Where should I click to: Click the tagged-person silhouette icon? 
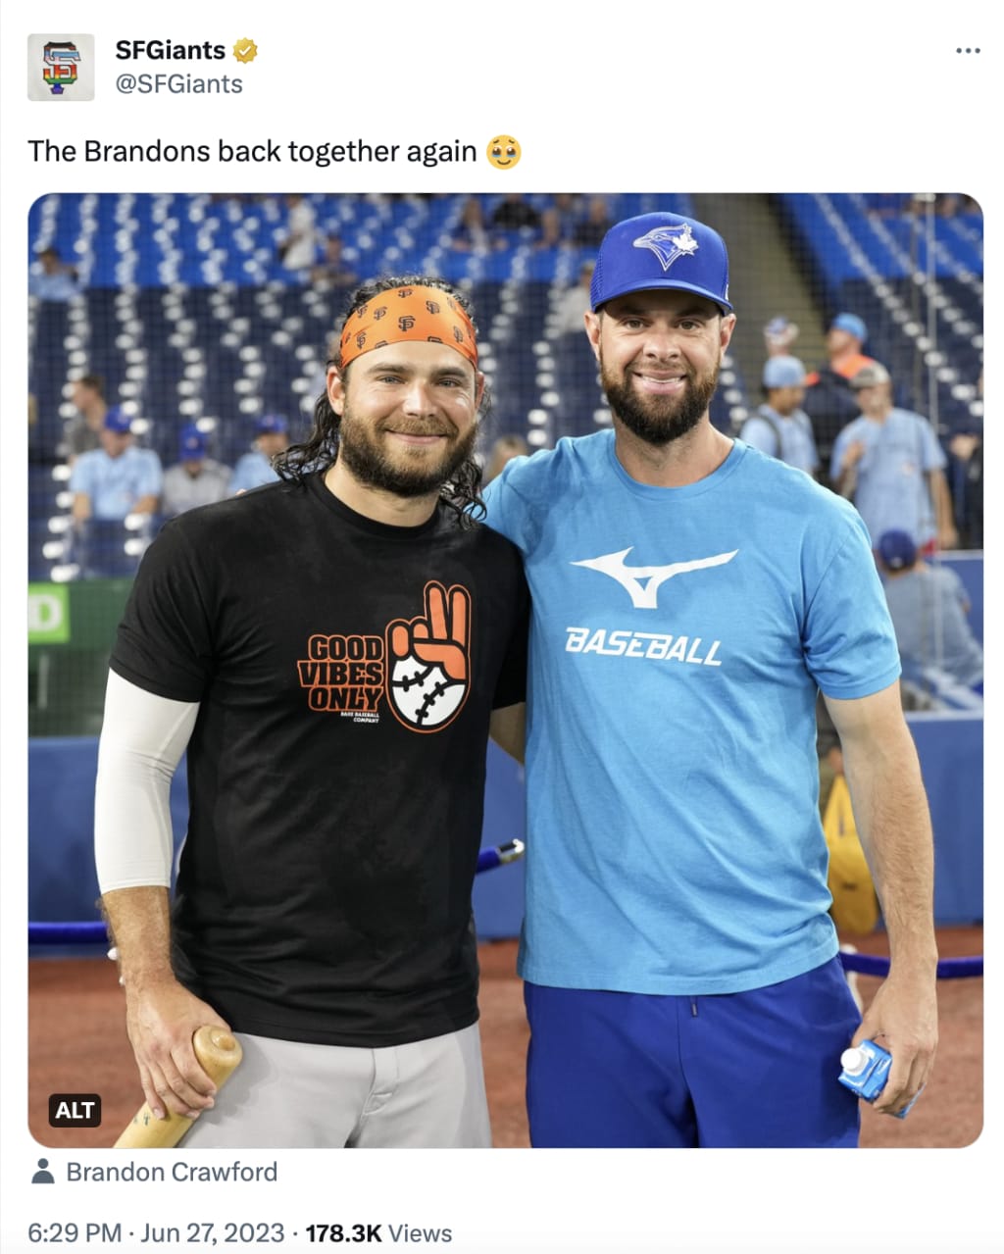(42, 1172)
